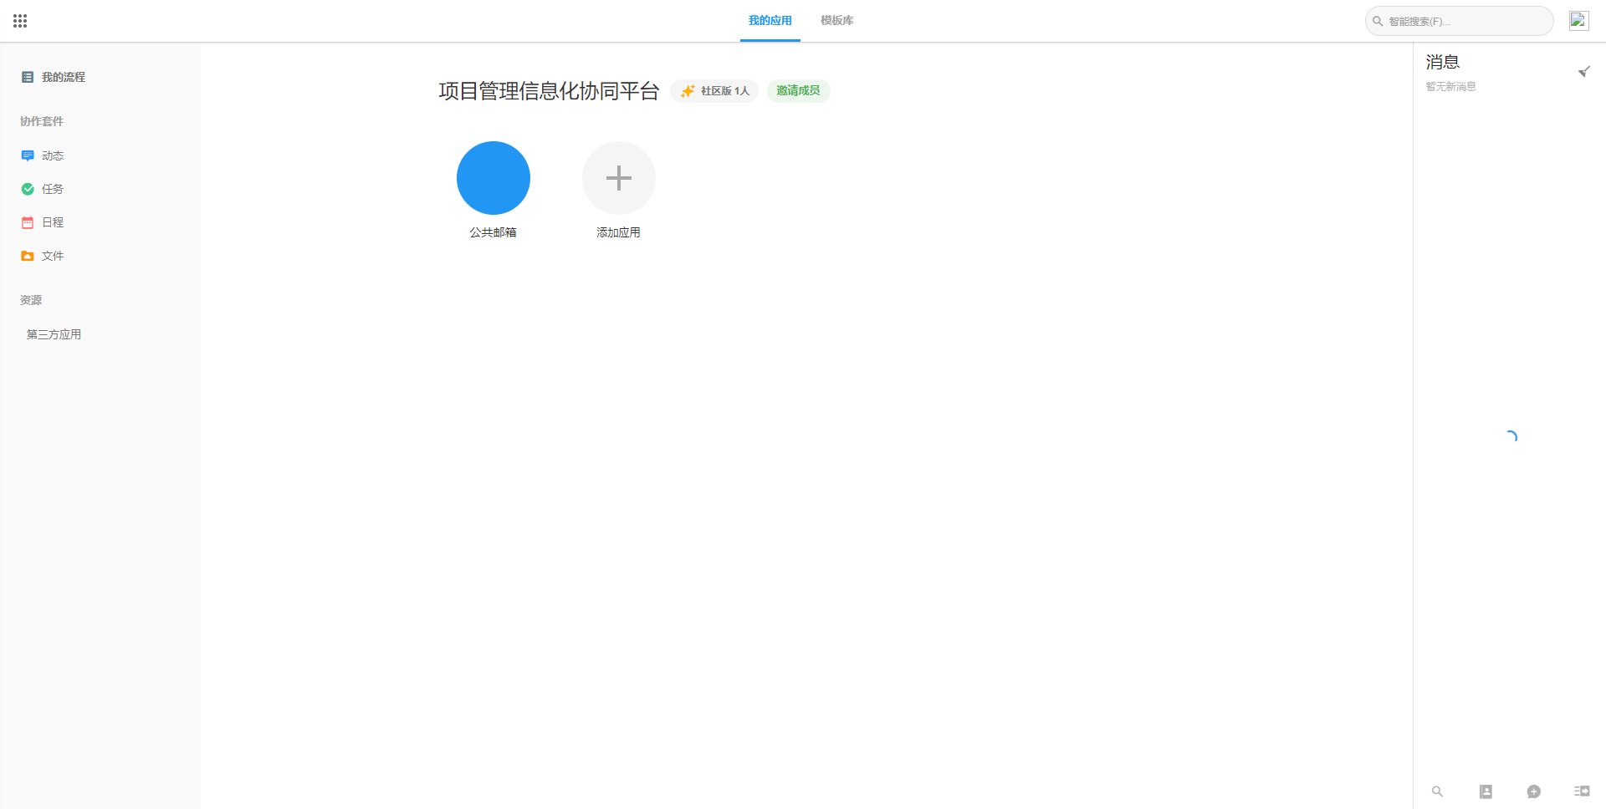This screenshot has width=1606, height=809.
Task: Open the user avatar menu
Action: pyautogui.click(x=1578, y=21)
